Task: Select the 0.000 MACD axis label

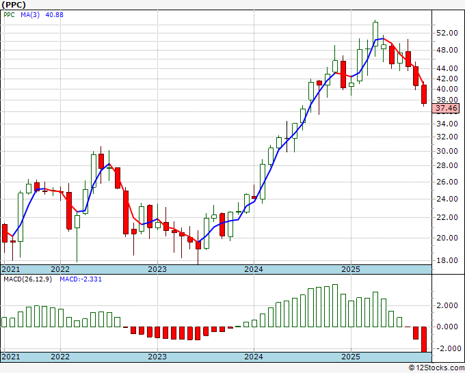Action: click(447, 327)
